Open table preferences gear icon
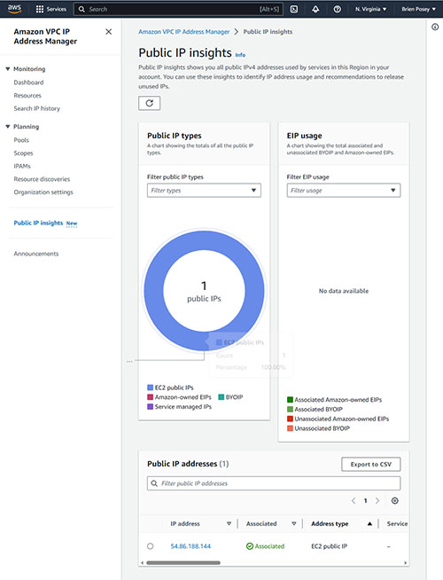 click(394, 500)
